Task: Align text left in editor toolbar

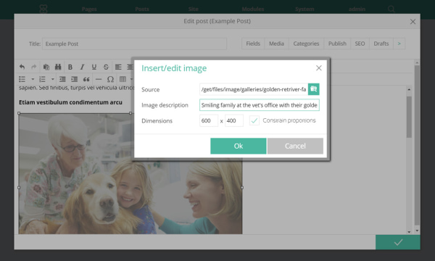Action: pyautogui.click(x=118, y=67)
